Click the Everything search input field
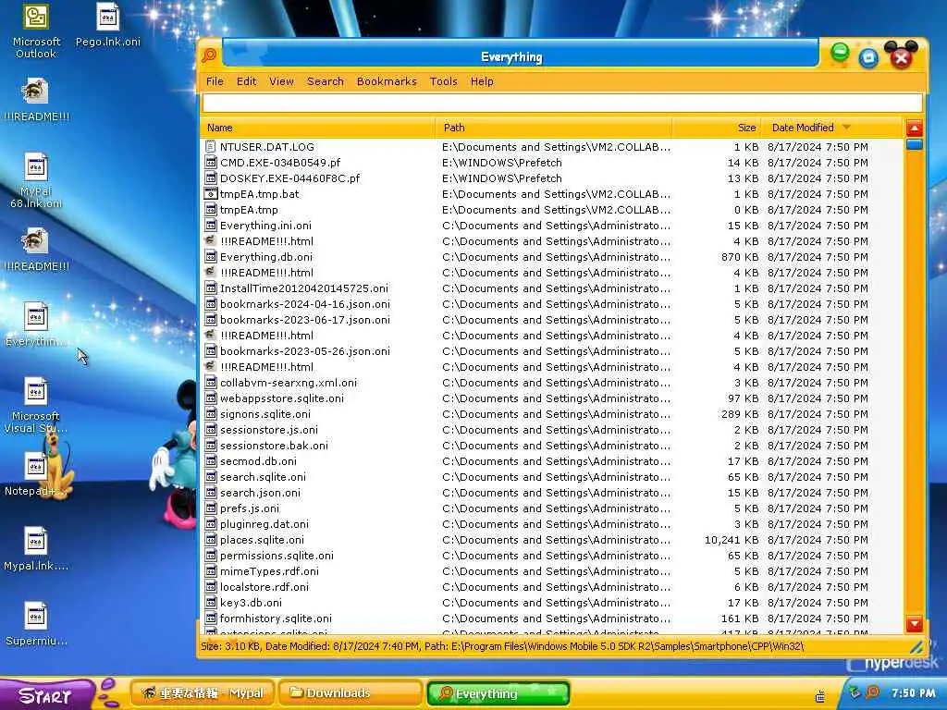Screen dimensions: 947x710 tap(561, 103)
